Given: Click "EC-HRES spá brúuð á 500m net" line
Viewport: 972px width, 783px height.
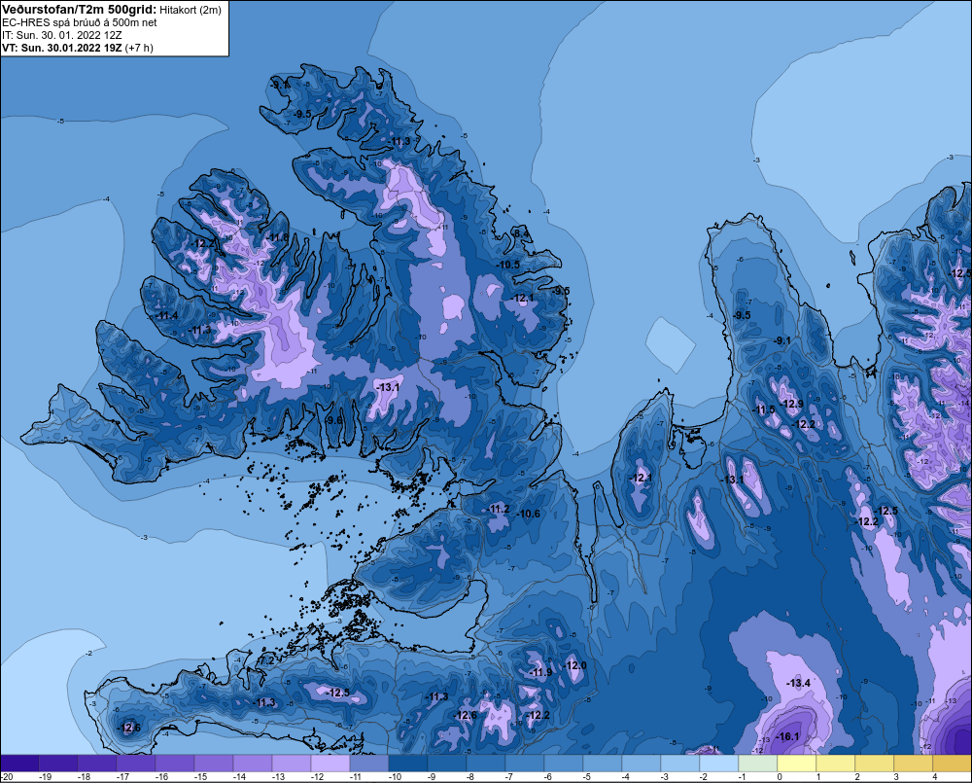Looking at the screenshot, I should point(80,22).
